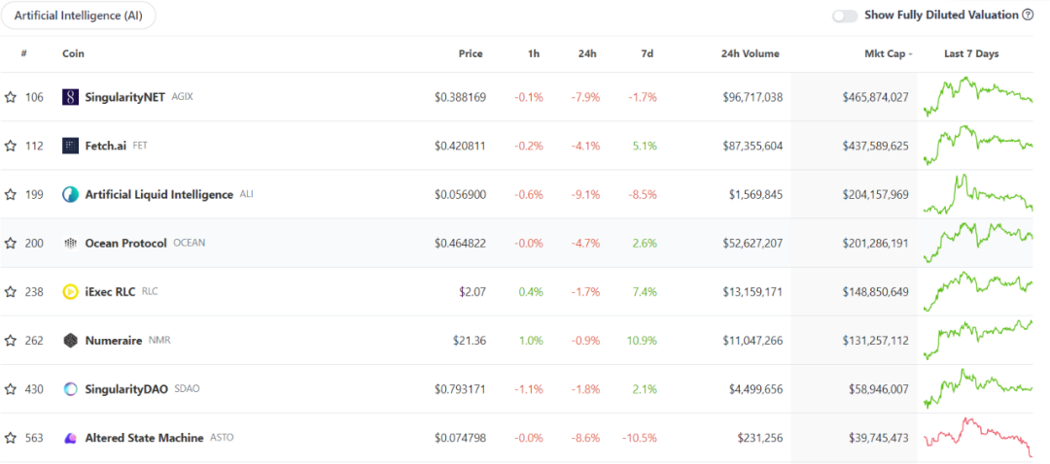Click the Artificial Liquid Intelligence logo icon
The image size is (1050, 464).
point(70,194)
